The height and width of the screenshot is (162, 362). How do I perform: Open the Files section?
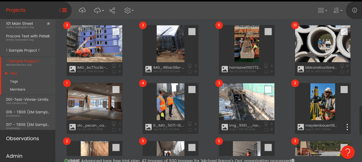[x=13, y=74]
